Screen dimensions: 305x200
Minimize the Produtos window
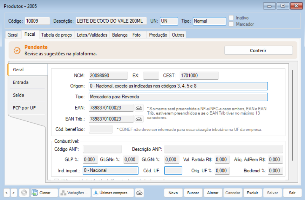click(x=269, y=6)
